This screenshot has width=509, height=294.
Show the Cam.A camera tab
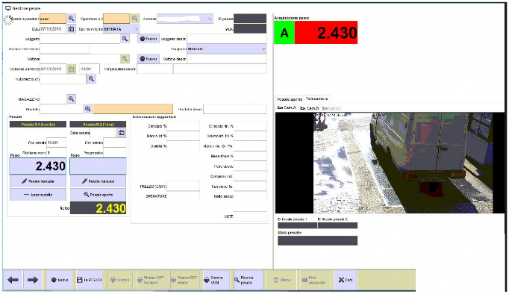[287, 107]
